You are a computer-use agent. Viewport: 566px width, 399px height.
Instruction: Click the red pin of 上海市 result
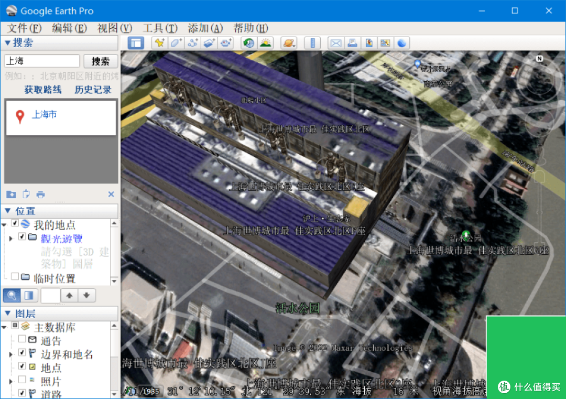pyautogui.click(x=20, y=116)
